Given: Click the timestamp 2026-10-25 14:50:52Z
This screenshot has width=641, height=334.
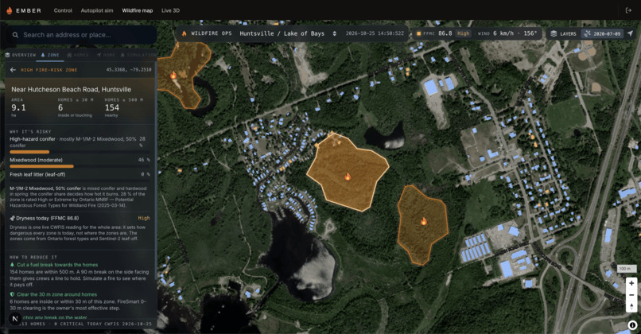Looking at the screenshot, I should pyautogui.click(x=375, y=33).
